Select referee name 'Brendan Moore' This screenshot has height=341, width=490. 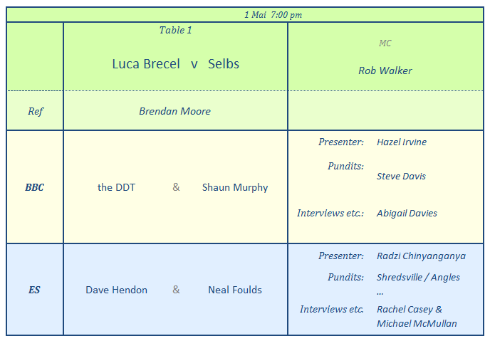tap(174, 111)
